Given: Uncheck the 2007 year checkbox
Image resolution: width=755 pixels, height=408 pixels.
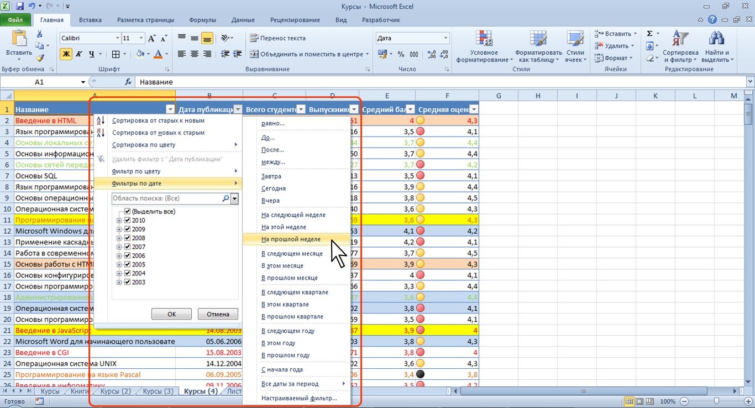Looking at the screenshot, I should pos(128,247).
